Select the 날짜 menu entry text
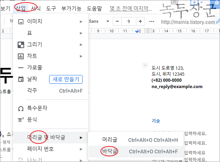Screen dimensions: 220x162 point(32,79)
